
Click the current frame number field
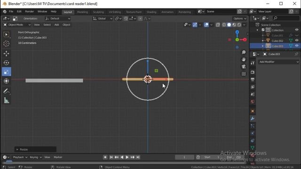click(x=184, y=157)
